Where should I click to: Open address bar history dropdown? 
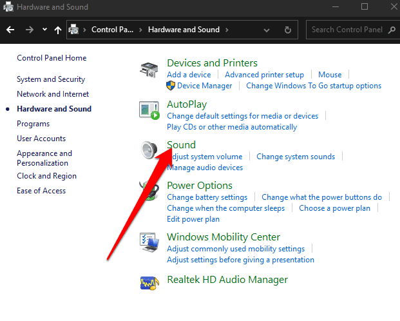tap(267, 30)
